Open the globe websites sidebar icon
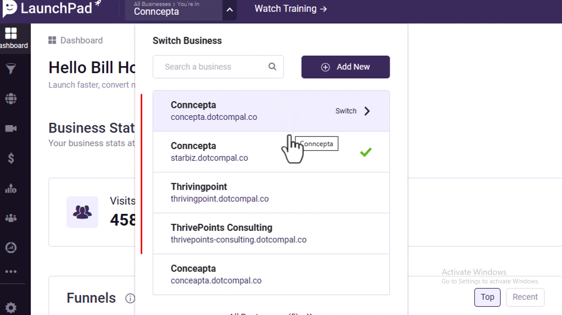The image size is (562, 315). point(11,99)
